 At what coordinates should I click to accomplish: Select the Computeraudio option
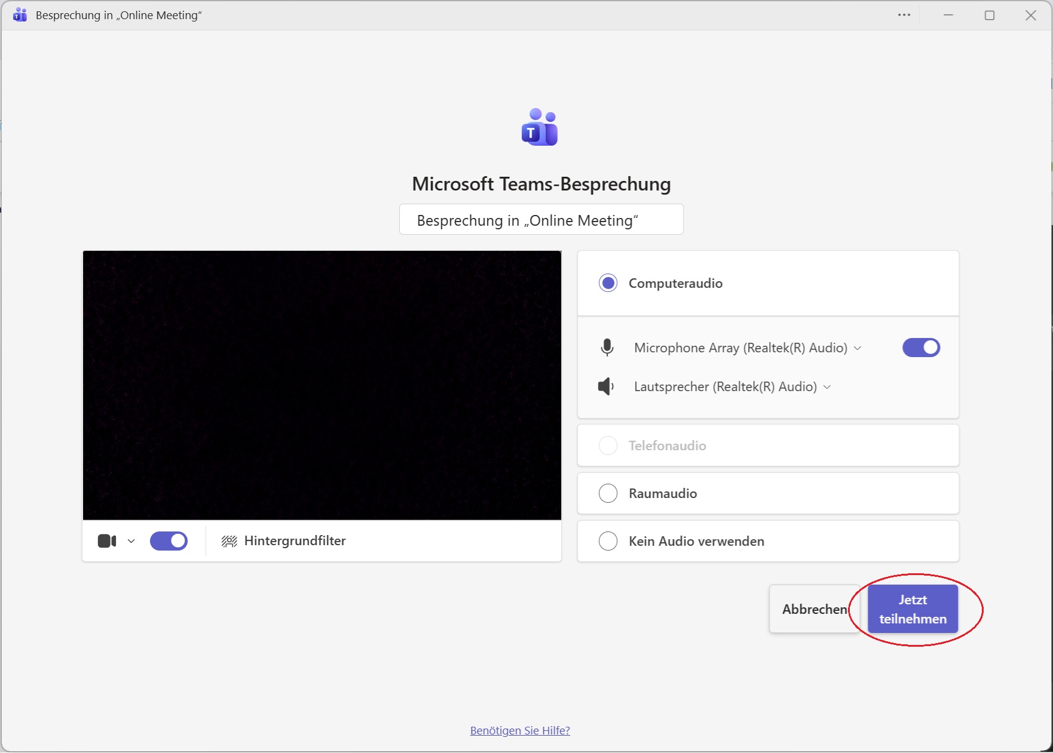coord(608,283)
